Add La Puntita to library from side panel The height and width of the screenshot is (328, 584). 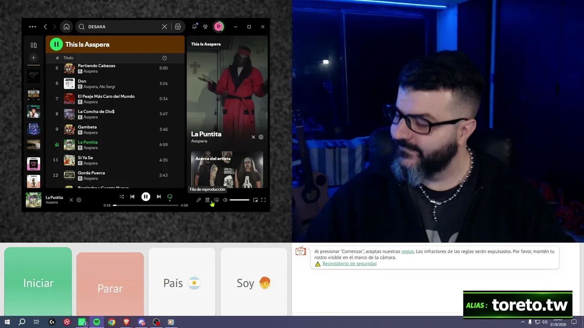[261, 137]
